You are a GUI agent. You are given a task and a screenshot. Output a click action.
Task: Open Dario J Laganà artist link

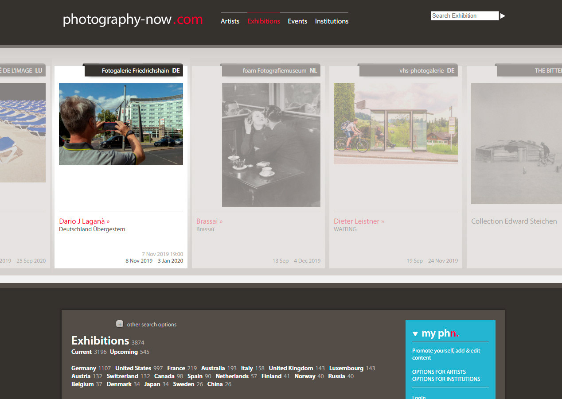[x=84, y=221]
